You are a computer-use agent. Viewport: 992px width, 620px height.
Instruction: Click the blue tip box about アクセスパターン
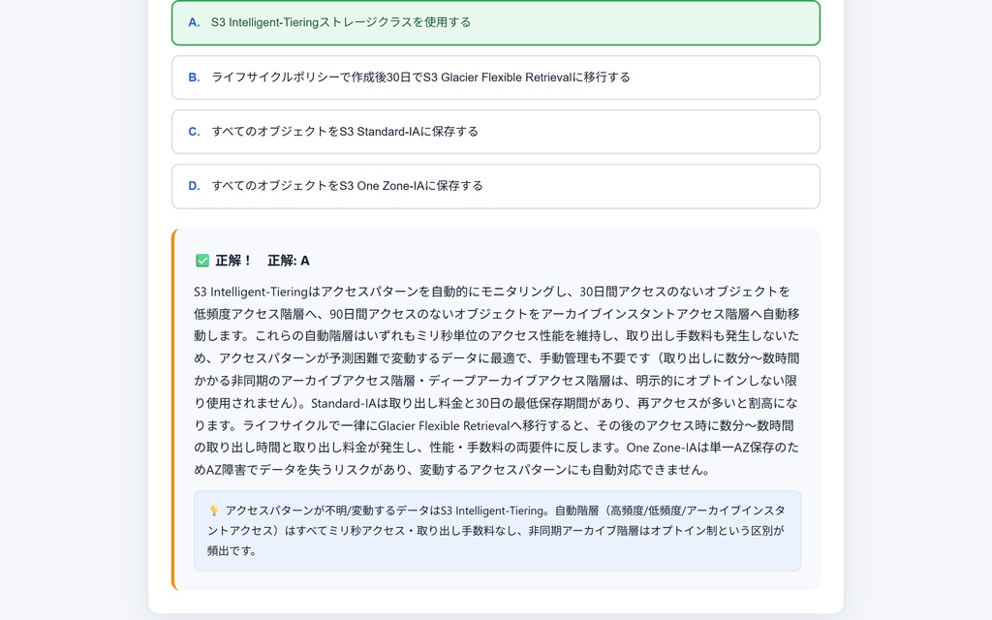(497, 531)
